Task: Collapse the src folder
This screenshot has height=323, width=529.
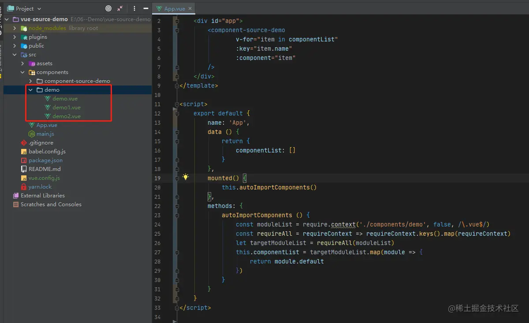Action: [x=15, y=55]
